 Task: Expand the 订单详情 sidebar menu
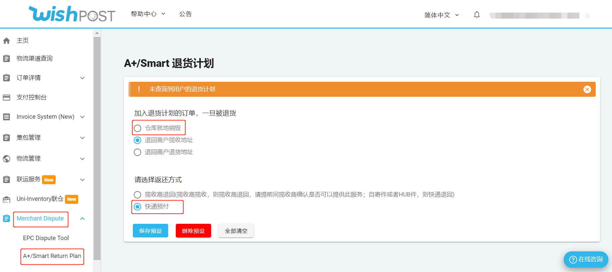(82, 78)
